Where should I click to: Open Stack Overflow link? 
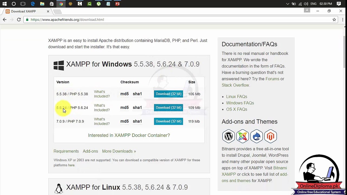(x=235, y=85)
